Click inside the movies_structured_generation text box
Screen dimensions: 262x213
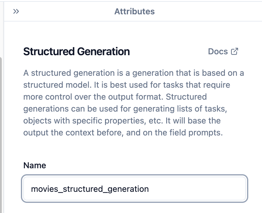point(134,189)
